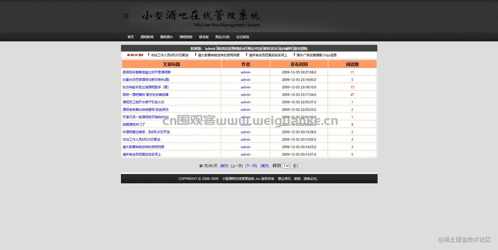
Task: Click the 阅读数 column header
Action: pyautogui.click(x=352, y=64)
